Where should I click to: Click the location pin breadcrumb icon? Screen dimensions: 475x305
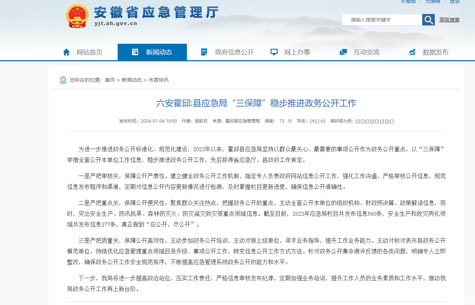[x=63, y=80]
